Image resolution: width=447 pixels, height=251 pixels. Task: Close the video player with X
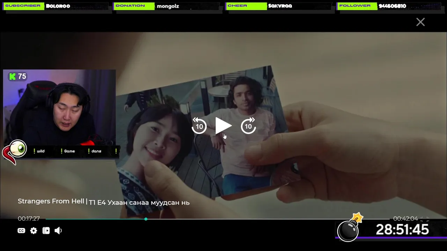click(420, 22)
